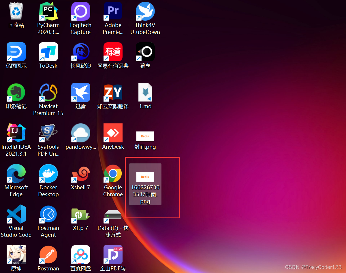The height and width of the screenshot is (273, 346).
Task: Select the PyCharm 2020.3 shortcut
Action: (x=48, y=12)
